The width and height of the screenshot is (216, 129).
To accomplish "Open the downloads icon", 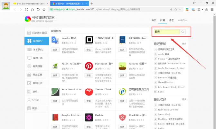I will coord(206,9).
